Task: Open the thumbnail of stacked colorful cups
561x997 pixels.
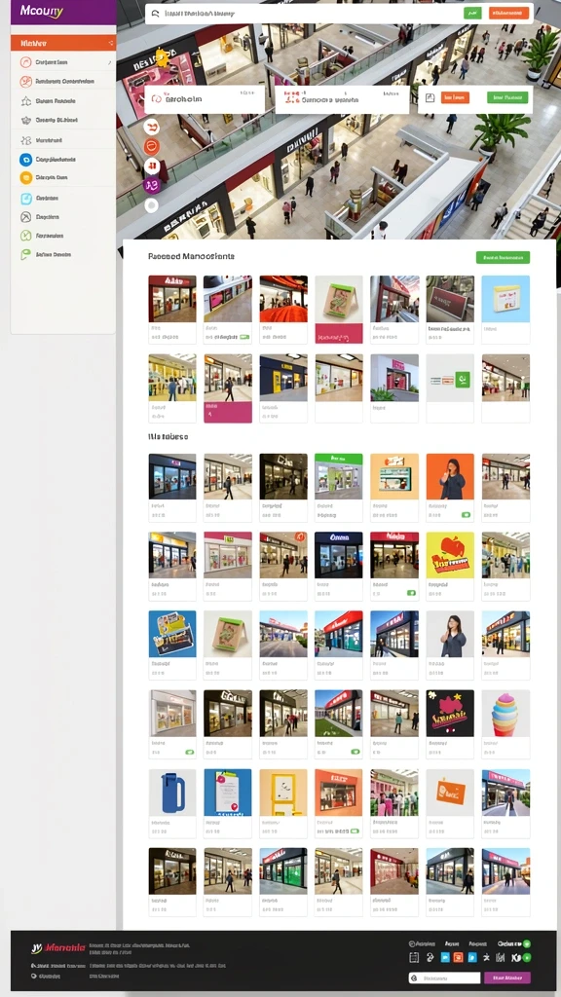Action: pos(505,714)
